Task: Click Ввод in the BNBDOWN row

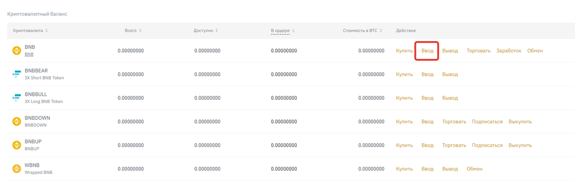Action: tap(427, 121)
